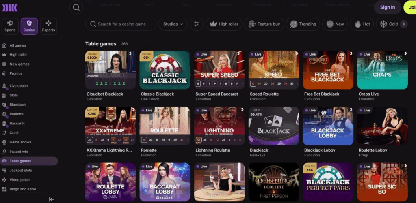
Task: Open the Craps Live thumbnail
Action: coord(382,70)
